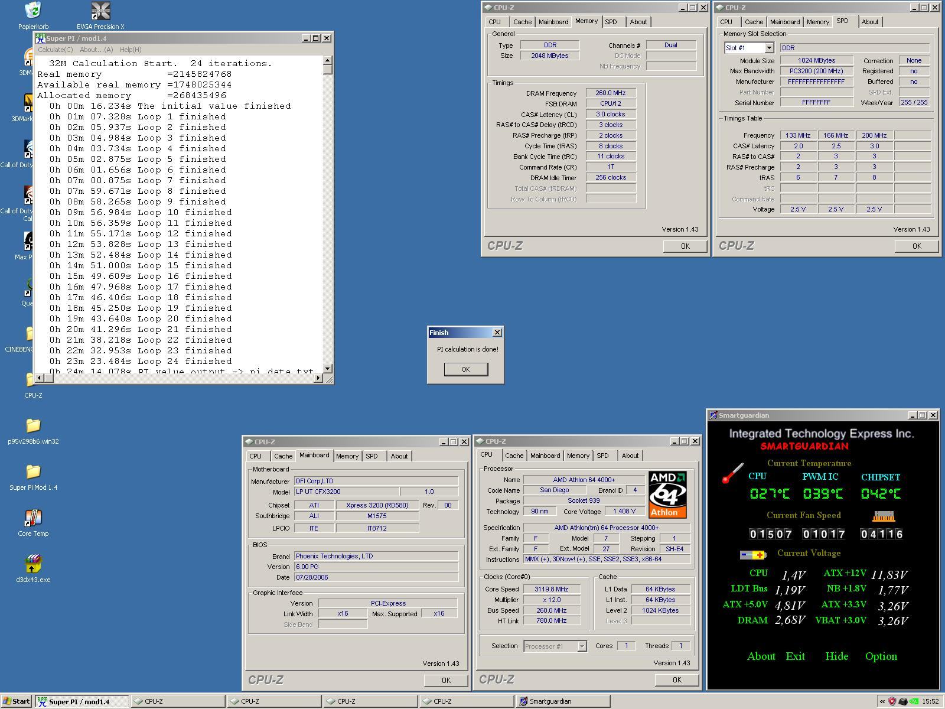The height and width of the screenshot is (709, 945).
Task: Click the Manufacturer DFI Corp,LTD field
Action: pyautogui.click(x=376, y=481)
